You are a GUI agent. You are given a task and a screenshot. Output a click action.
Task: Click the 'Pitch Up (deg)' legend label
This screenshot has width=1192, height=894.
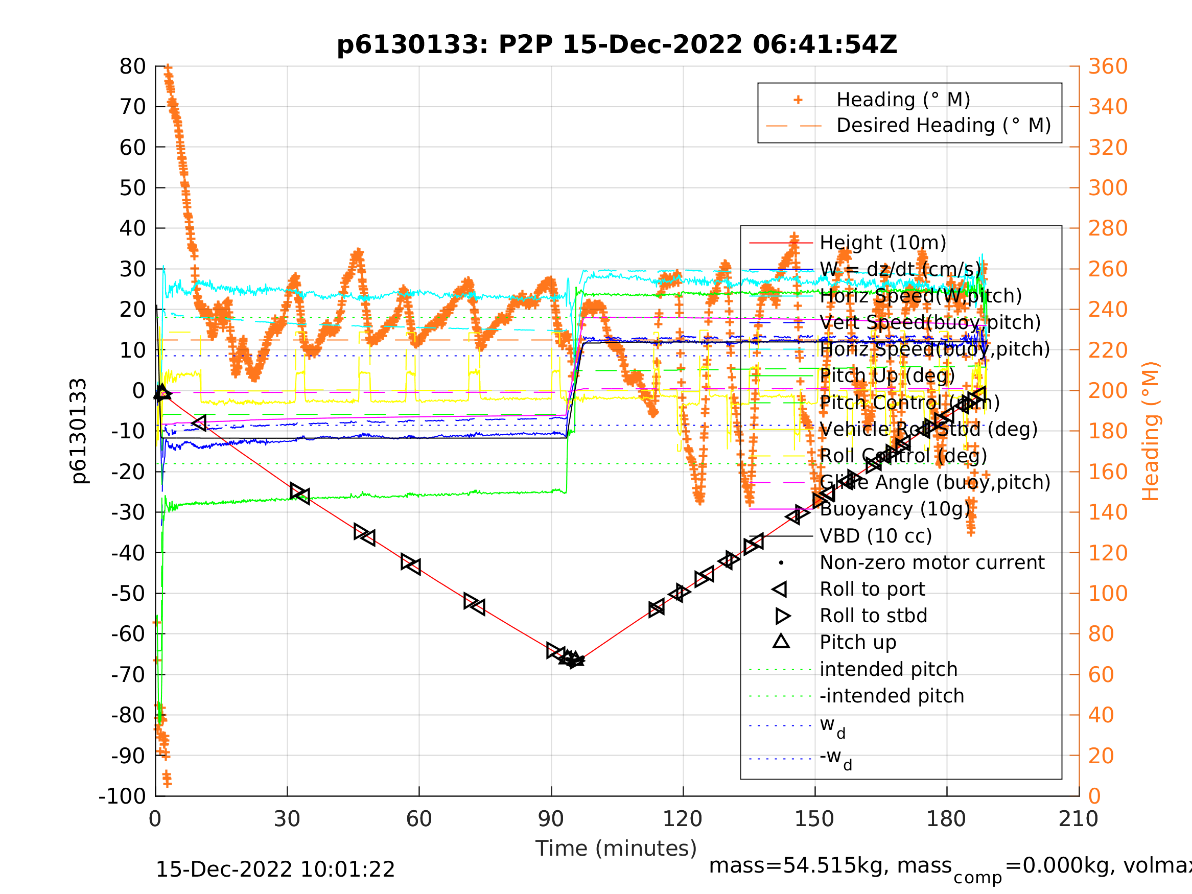pos(887,375)
